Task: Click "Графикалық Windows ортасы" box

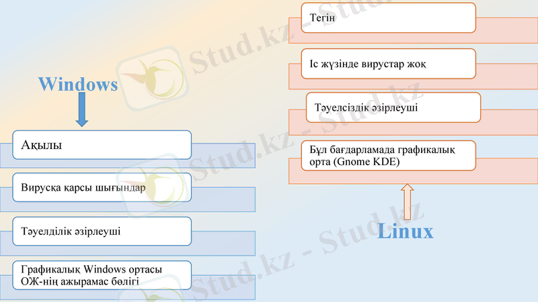Action: [102, 275]
